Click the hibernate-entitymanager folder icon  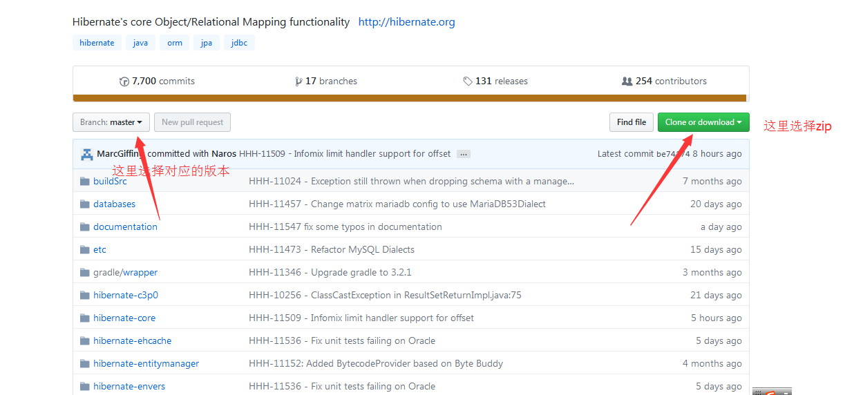85,364
